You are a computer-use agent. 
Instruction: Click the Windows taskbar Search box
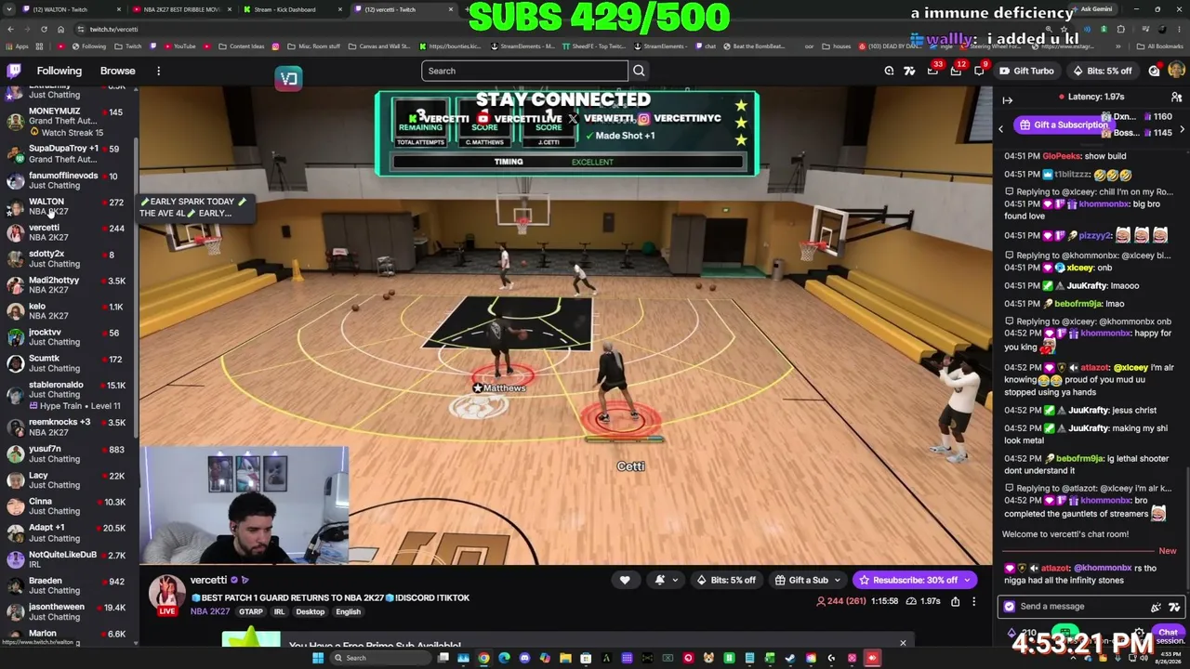coord(383,658)
